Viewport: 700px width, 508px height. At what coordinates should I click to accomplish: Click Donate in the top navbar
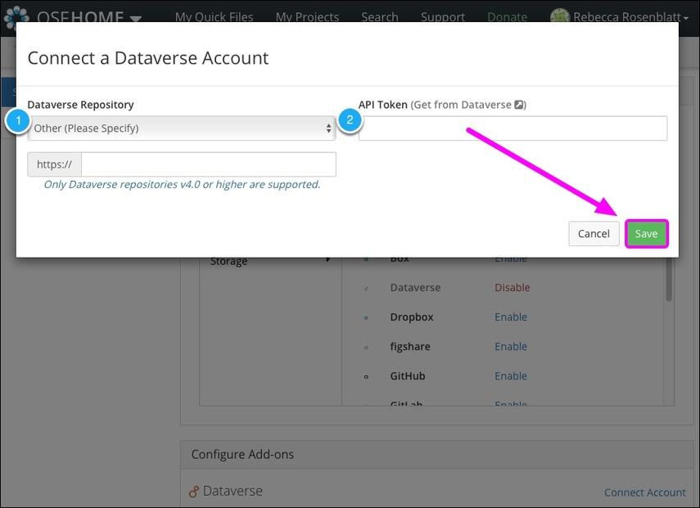point(507,17)
